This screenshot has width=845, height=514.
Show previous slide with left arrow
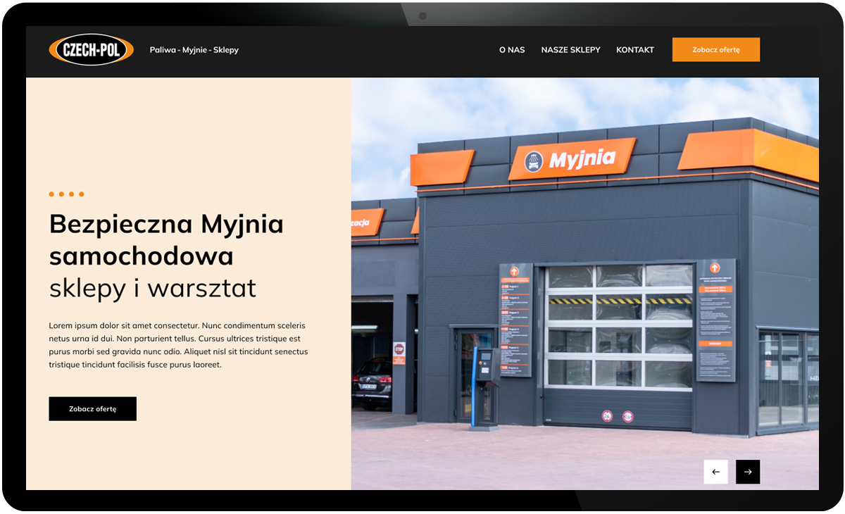(715, 472)
